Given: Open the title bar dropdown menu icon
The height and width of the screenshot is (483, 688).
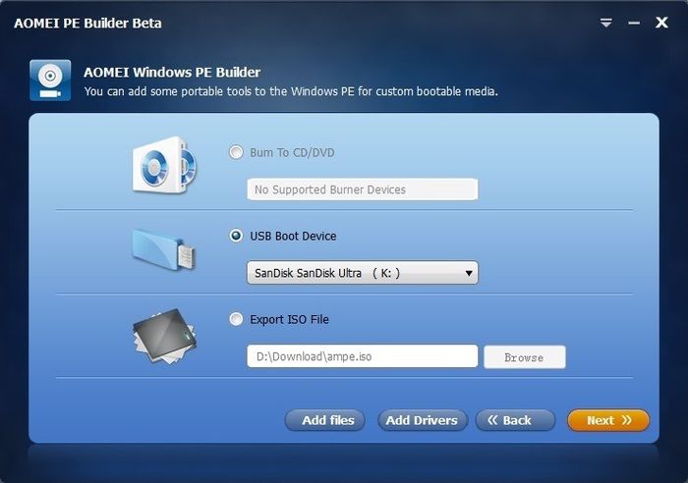Looking at the screenshot, I should click(606, 23).
